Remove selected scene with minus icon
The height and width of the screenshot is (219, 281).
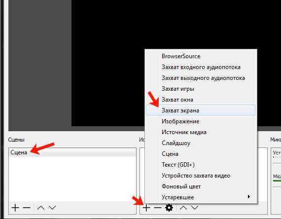point(27,208)
